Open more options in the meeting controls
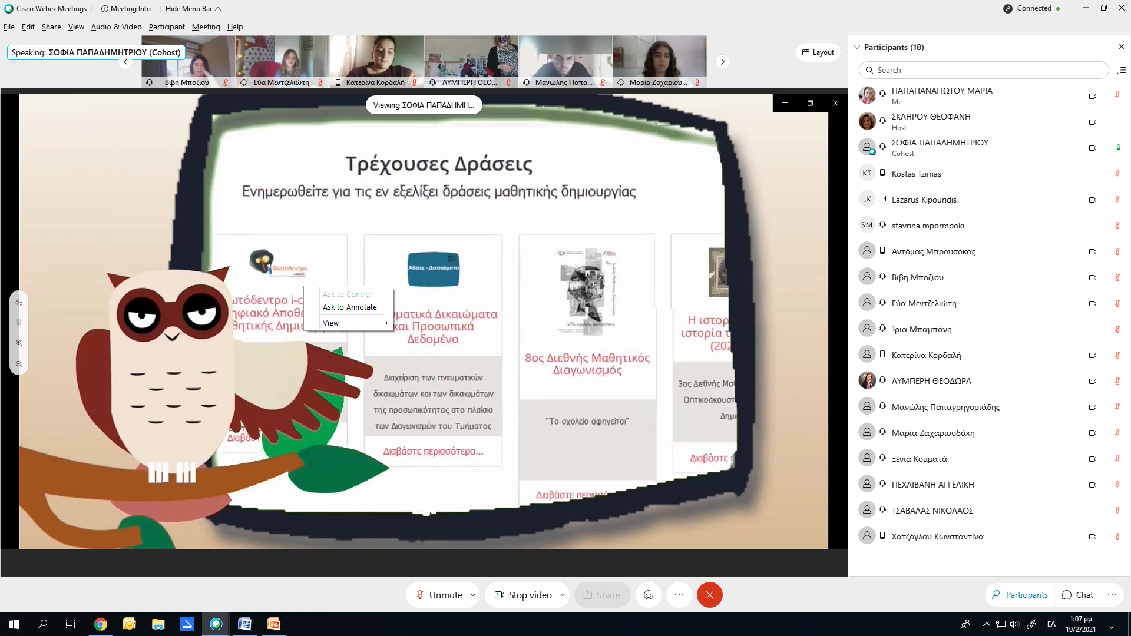The image size is (1131, 636). (679, 595)
